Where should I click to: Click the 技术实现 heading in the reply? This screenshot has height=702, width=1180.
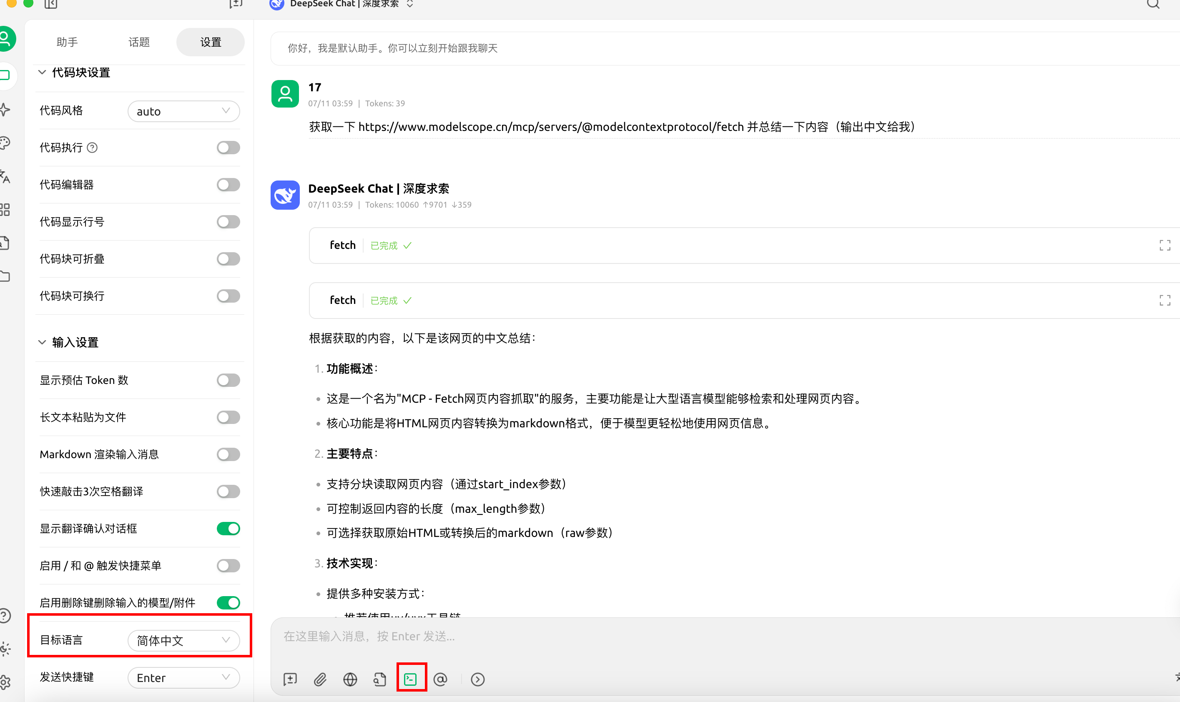350,563
